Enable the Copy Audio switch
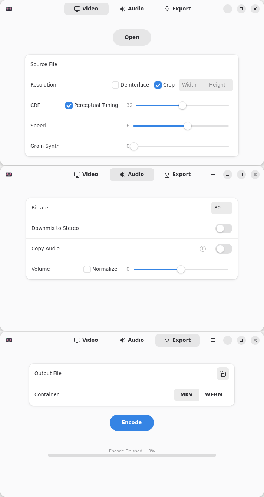The image size is (264, 497). coord(224,249)
